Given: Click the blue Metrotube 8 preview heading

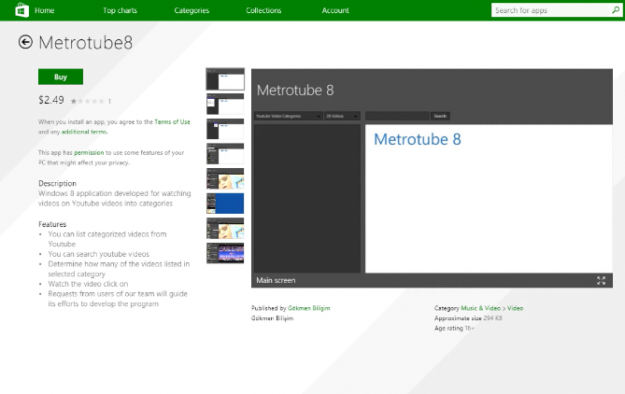Looking at the screenshot, I should tap(418, 139).
